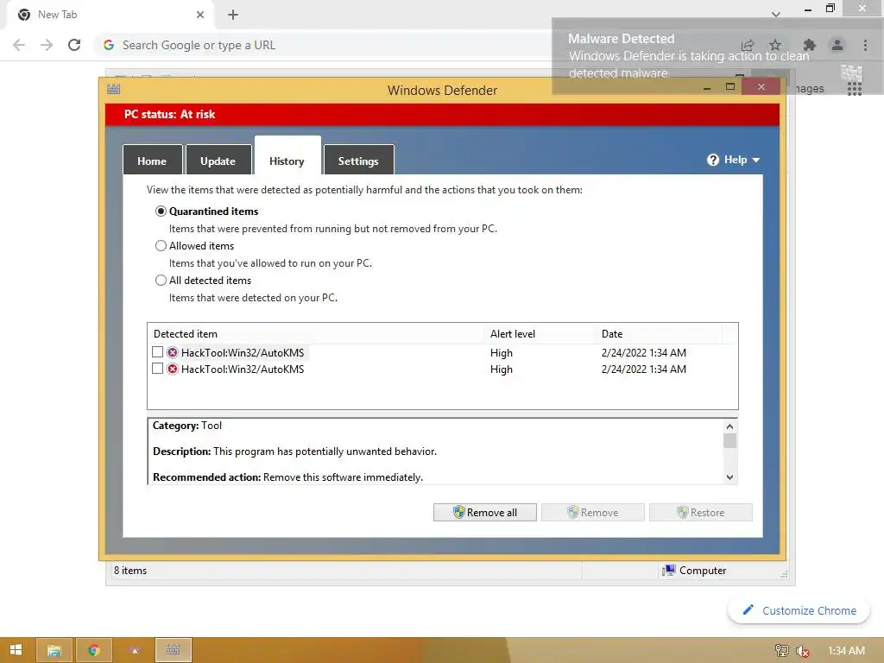Open the Chrome profile avatar
This screenshot has width=884, height=663.
[x=837, y=45]
